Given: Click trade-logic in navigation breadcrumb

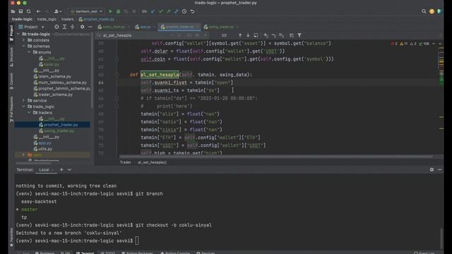Looking at the screenshot, I should 22,19.
